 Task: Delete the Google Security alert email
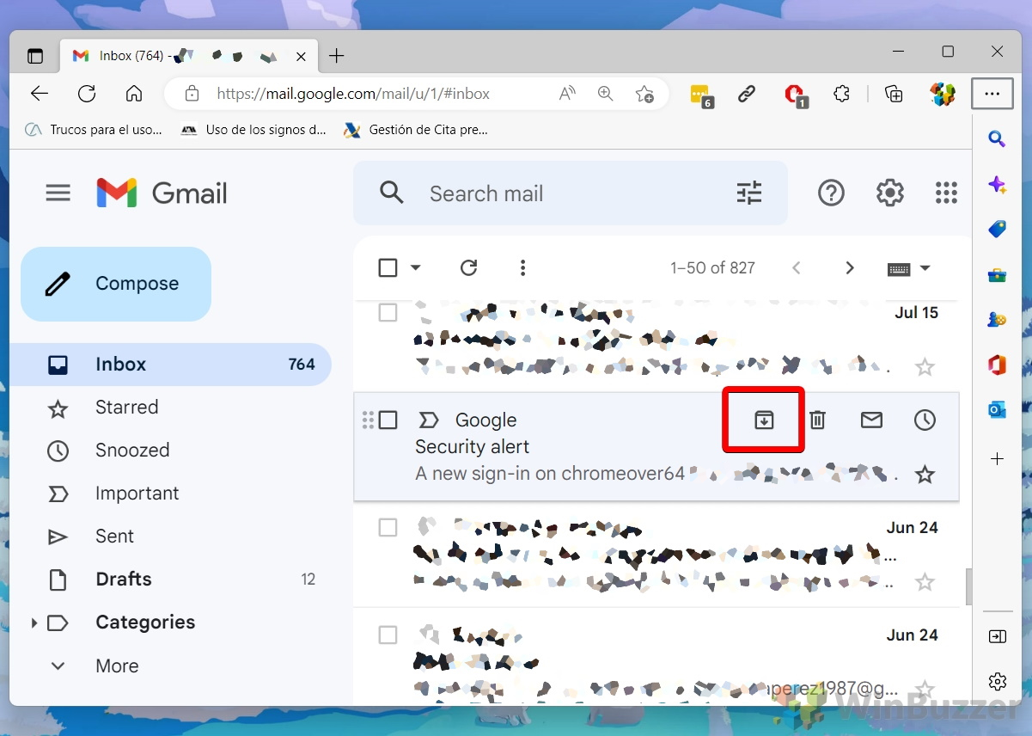[x=817, y=420]
